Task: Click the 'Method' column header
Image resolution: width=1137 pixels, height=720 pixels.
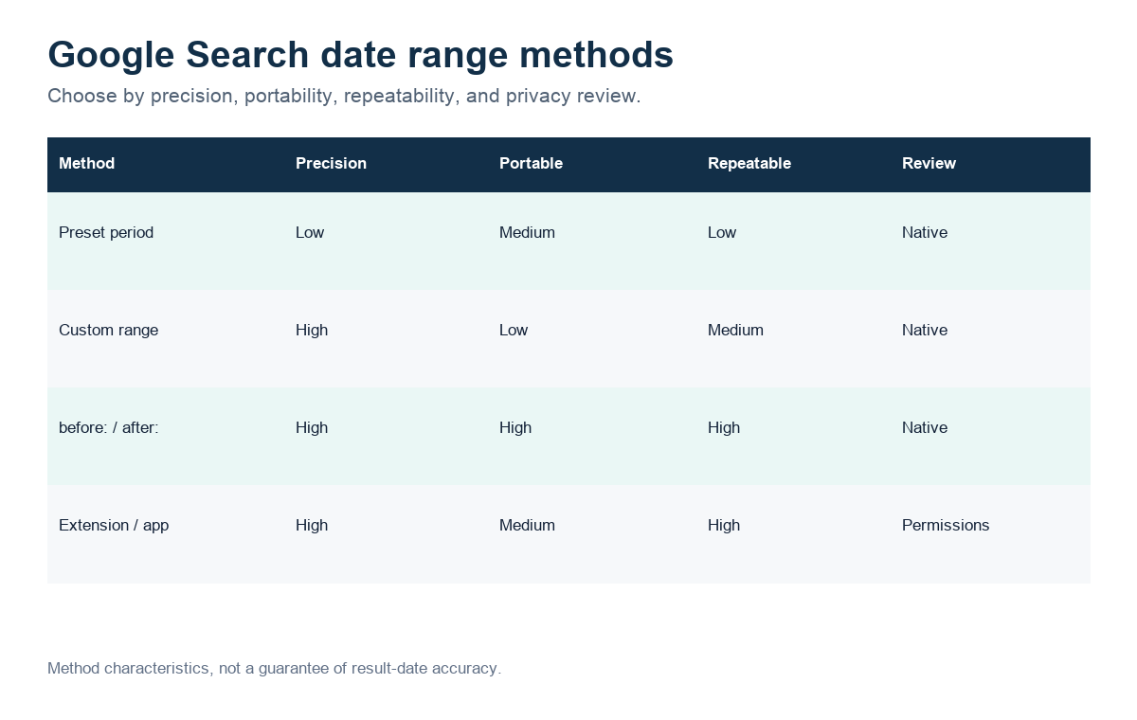Action: pyautogui.click(x=86, y=163)
